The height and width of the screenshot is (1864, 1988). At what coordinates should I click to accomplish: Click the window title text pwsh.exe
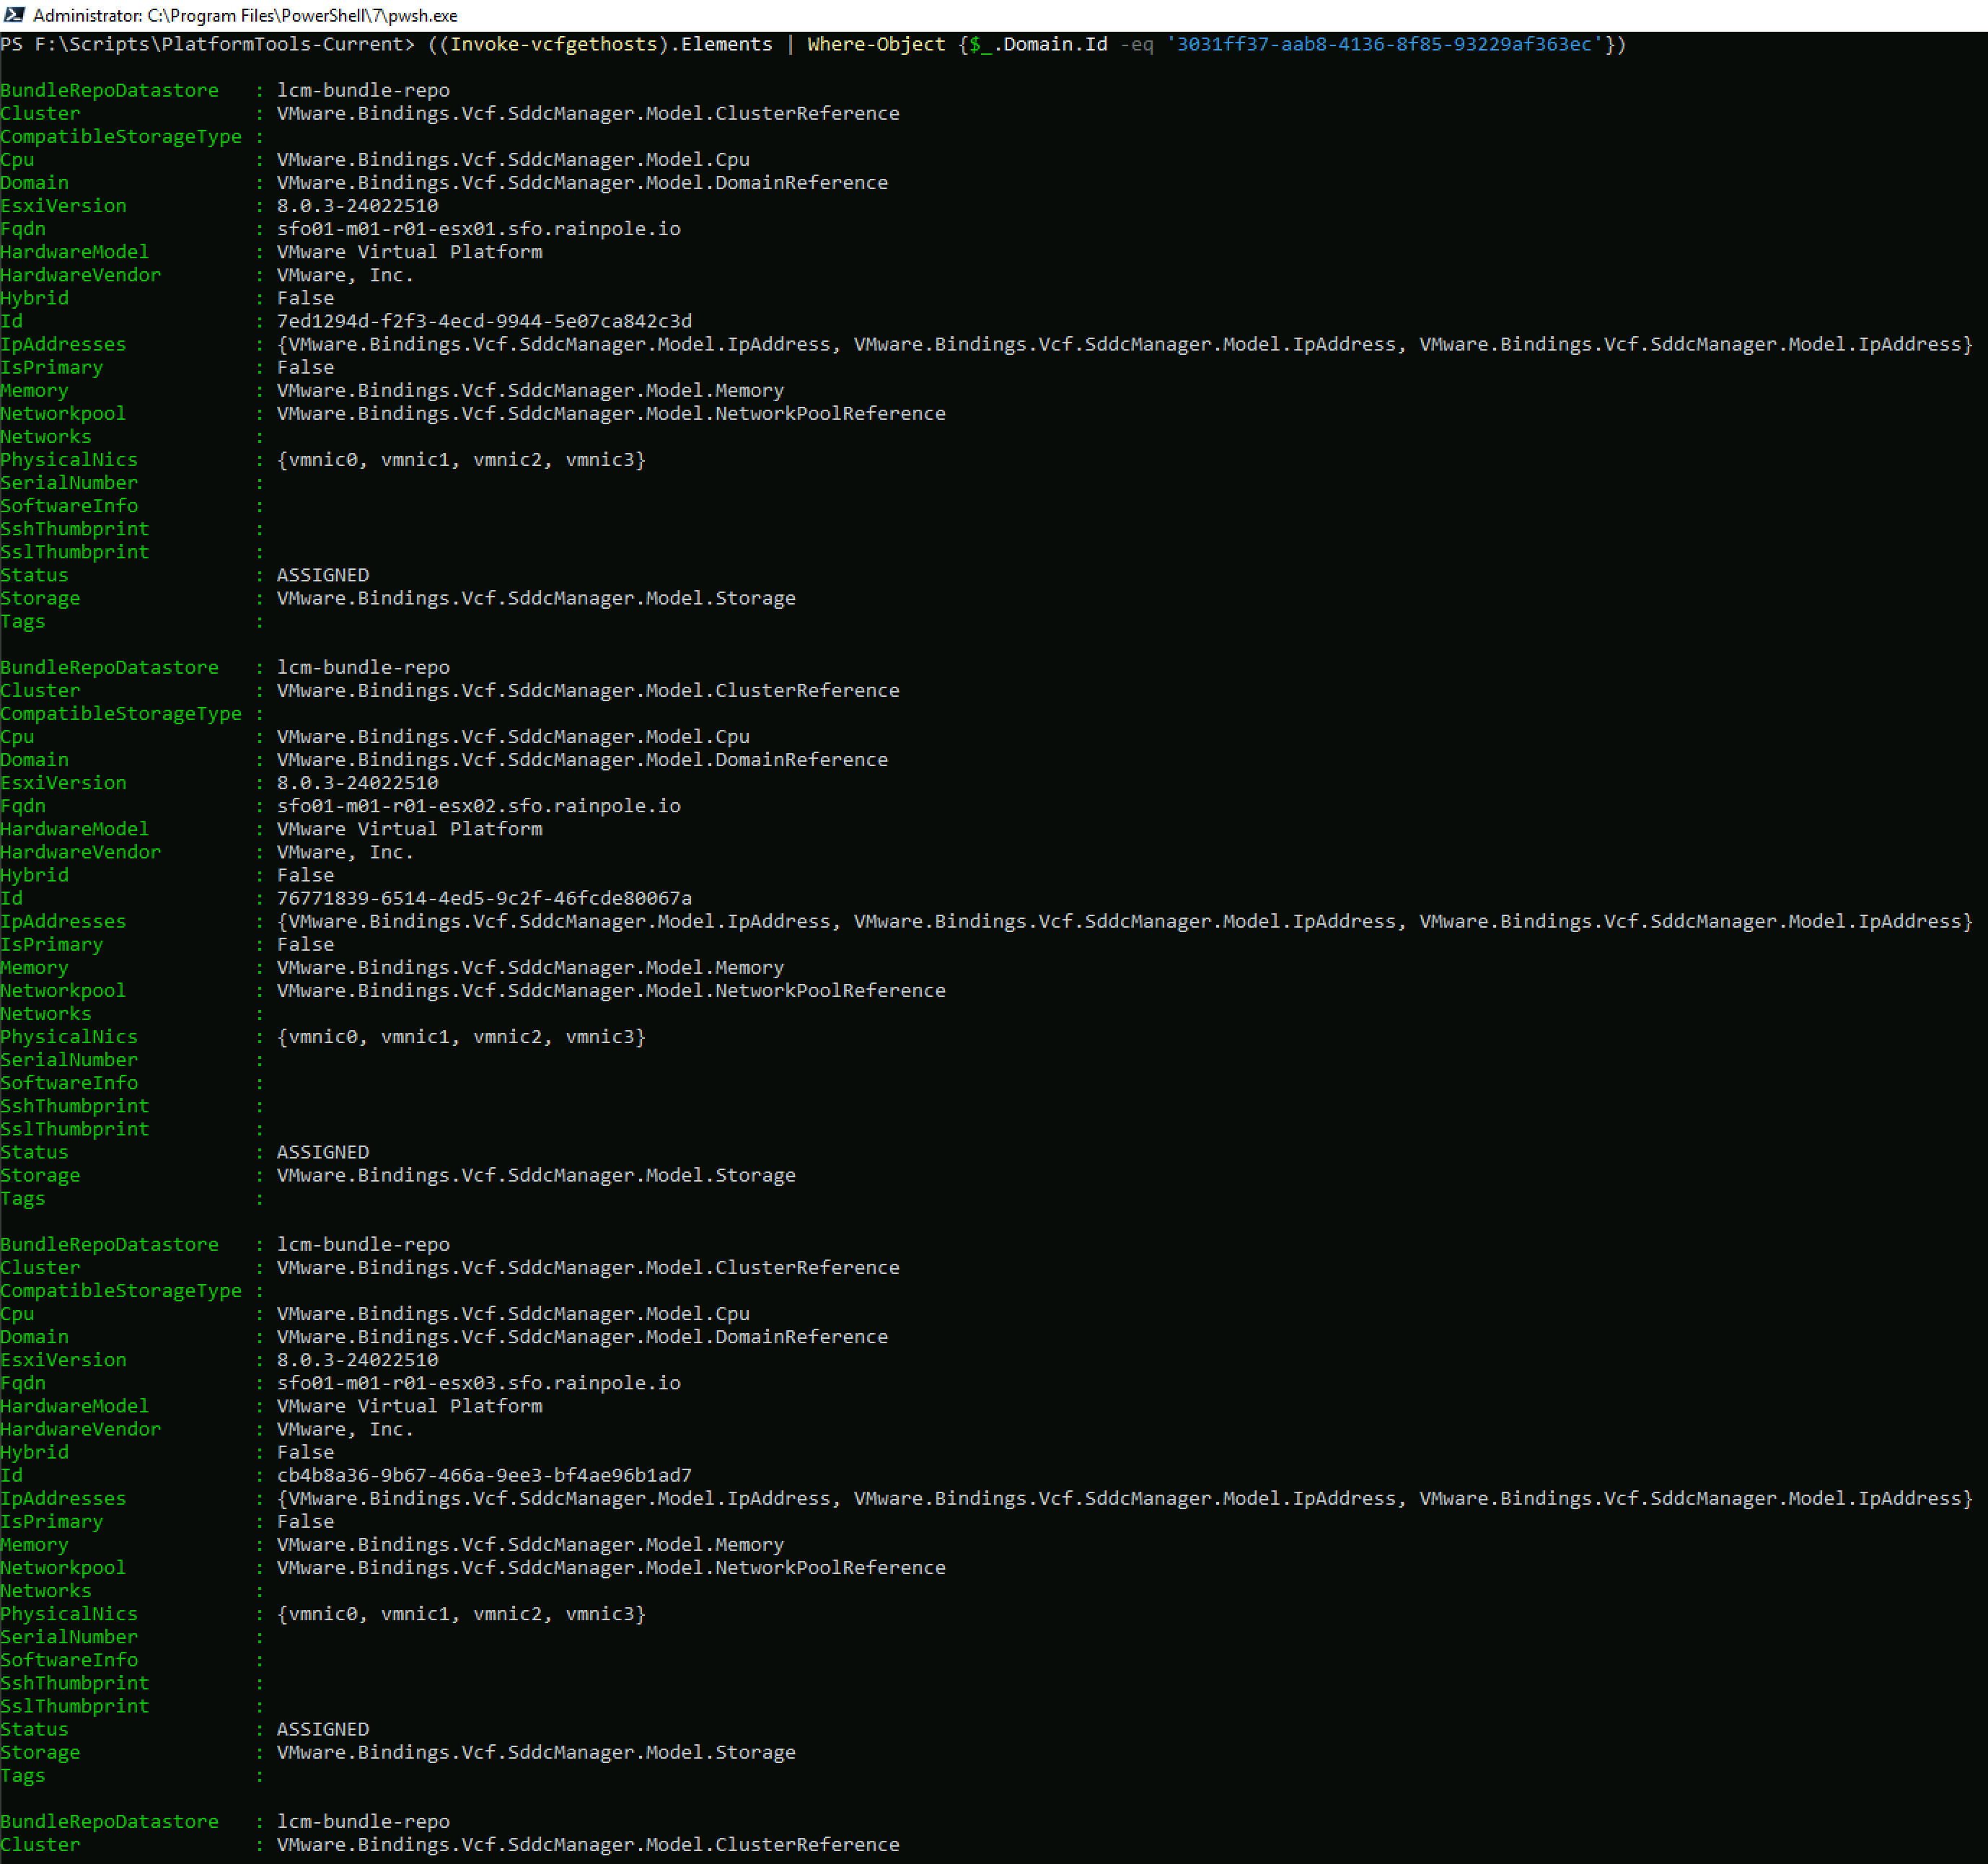pyautogui.click(x=428, y=16)
